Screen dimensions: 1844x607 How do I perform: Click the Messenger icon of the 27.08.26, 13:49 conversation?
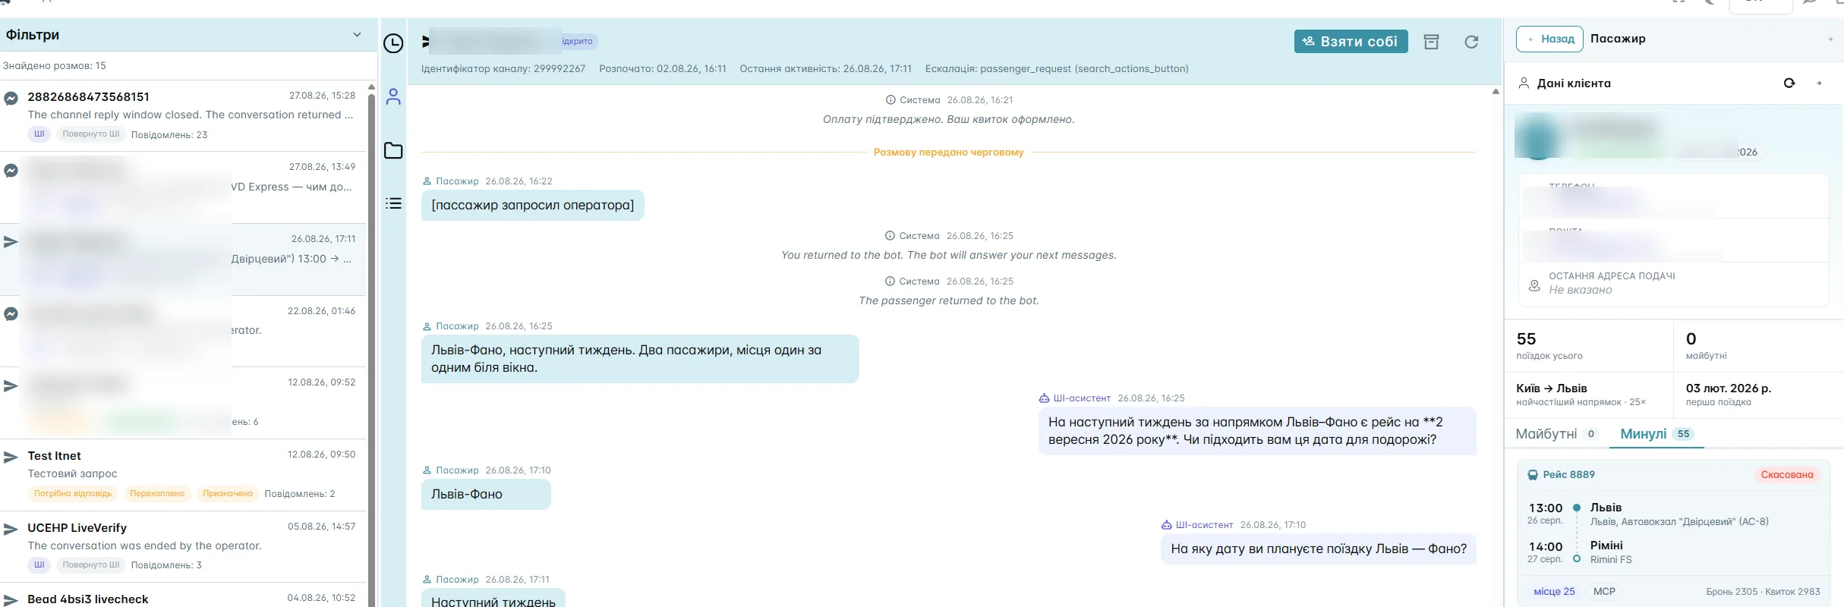pyautogui.click(x=11, y=171)
